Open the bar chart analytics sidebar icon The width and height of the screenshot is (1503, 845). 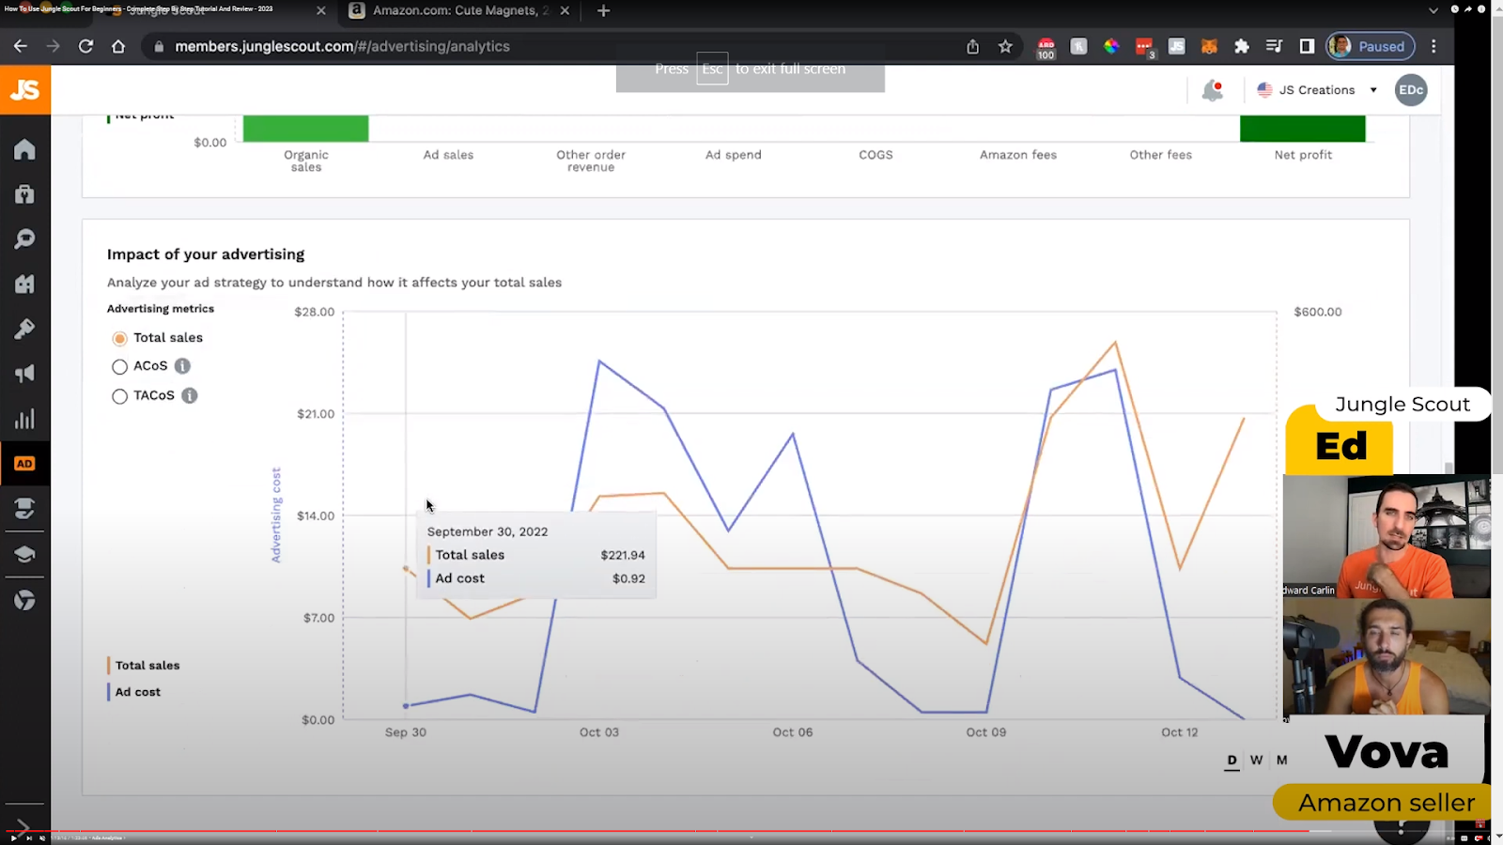[x=24, y=419]
